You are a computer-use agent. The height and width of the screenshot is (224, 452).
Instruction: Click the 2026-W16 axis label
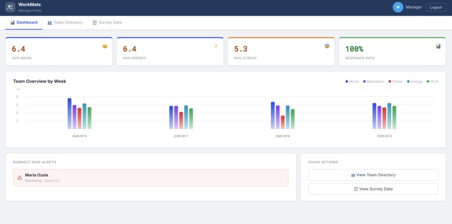[79, 136]
